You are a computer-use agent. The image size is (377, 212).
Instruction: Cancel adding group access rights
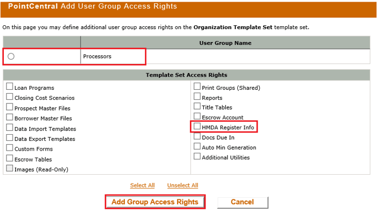[242, 202]
